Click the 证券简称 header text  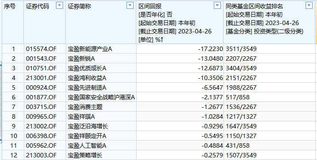pyautogui.click(x=79, y=7)
